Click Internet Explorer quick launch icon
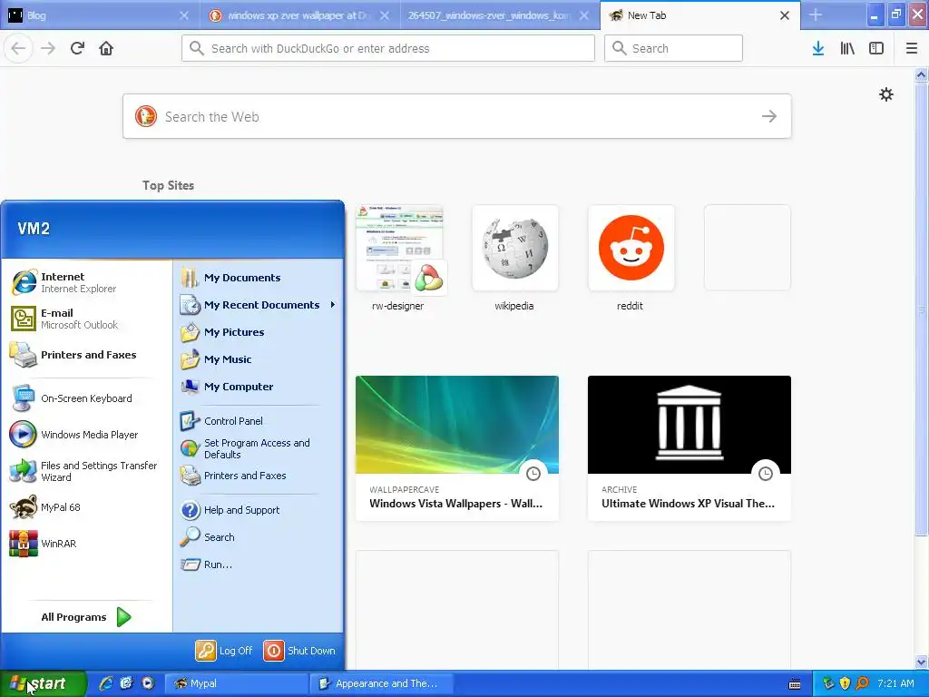 (105, 683)
